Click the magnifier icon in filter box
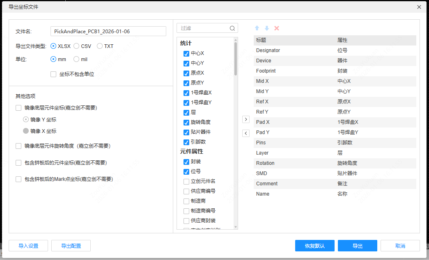 coord(232,28)
